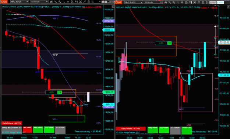Click the WR1 pivot label in left chart
The image size is (230, 139).
click(x=55, y=19)
